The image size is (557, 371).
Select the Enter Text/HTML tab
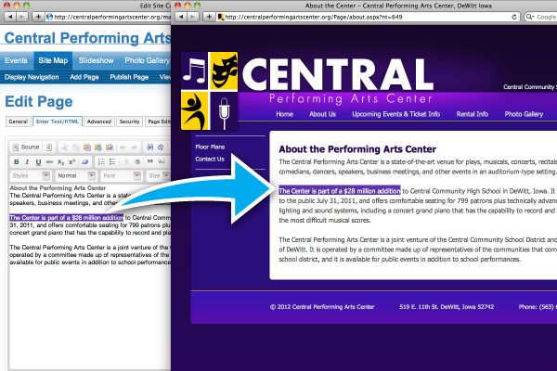click(58, 122)
